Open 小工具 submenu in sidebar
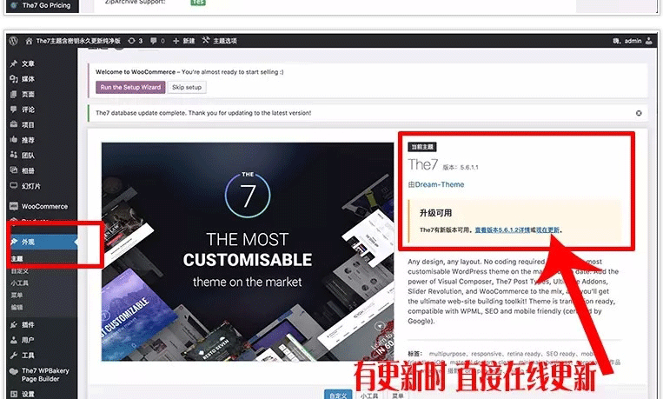Image resolution: width=663 pixels, height=399 pixels. pos(20,283)
